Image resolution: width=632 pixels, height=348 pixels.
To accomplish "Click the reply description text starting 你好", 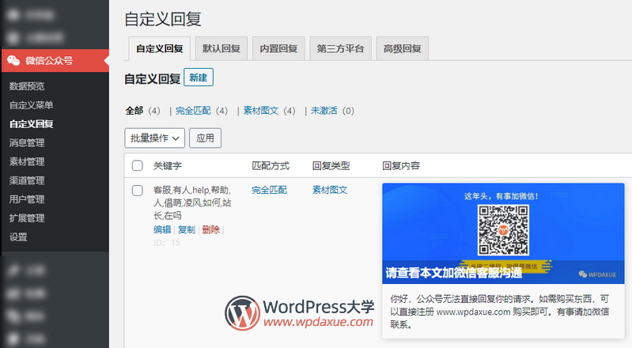I will [500, 312].
